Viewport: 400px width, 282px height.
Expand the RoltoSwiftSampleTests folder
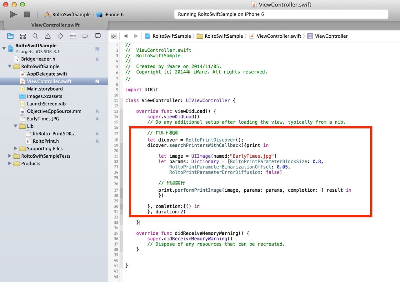(10, 156)
